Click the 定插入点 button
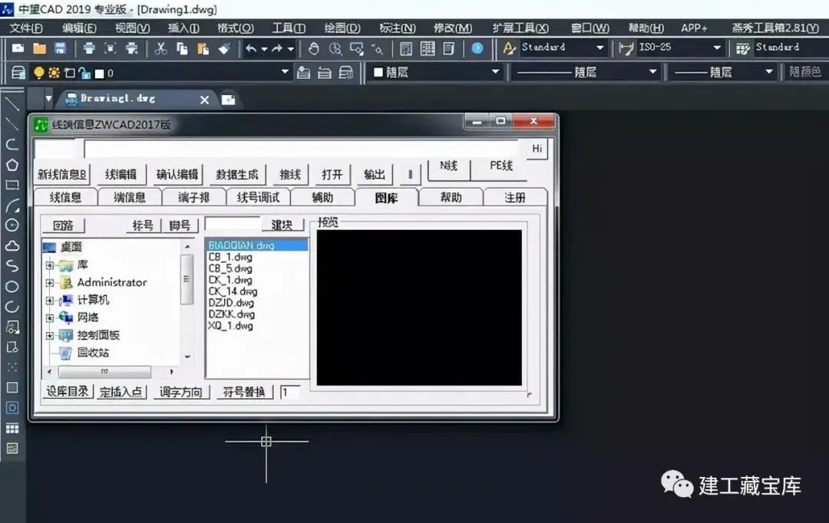 pos(121,392)
